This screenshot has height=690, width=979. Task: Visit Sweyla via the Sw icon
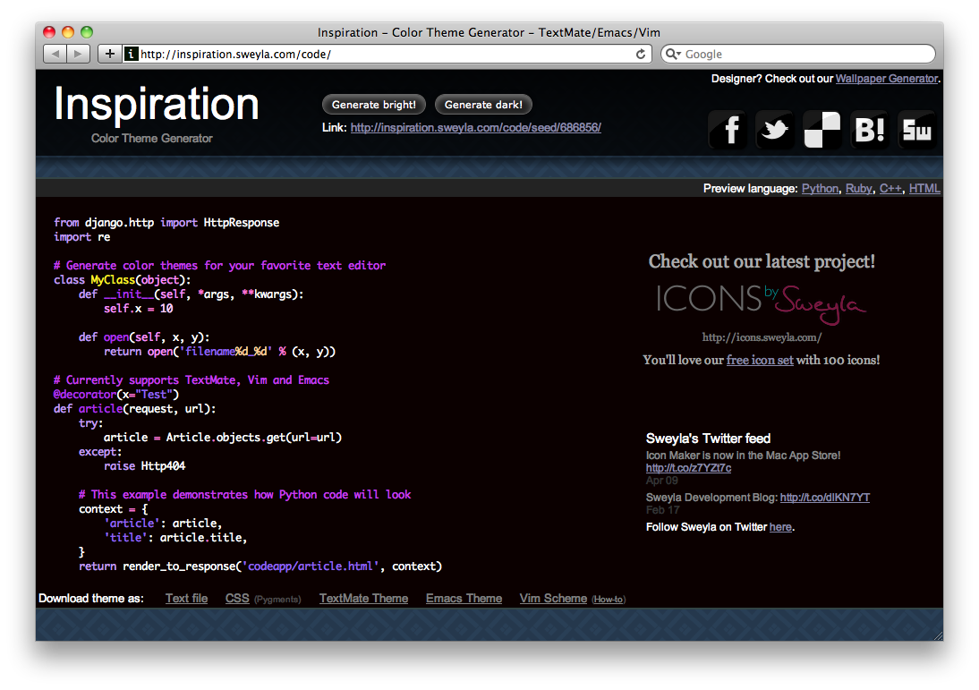click(917, 130)
